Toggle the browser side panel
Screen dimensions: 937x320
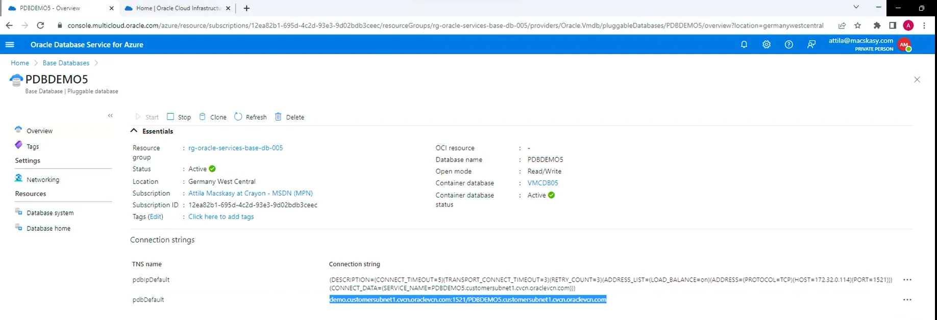(x=893, y=25)
